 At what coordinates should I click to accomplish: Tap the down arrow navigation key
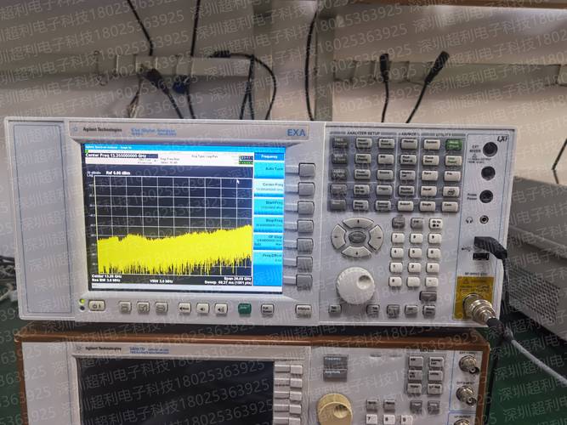[356, 252]
